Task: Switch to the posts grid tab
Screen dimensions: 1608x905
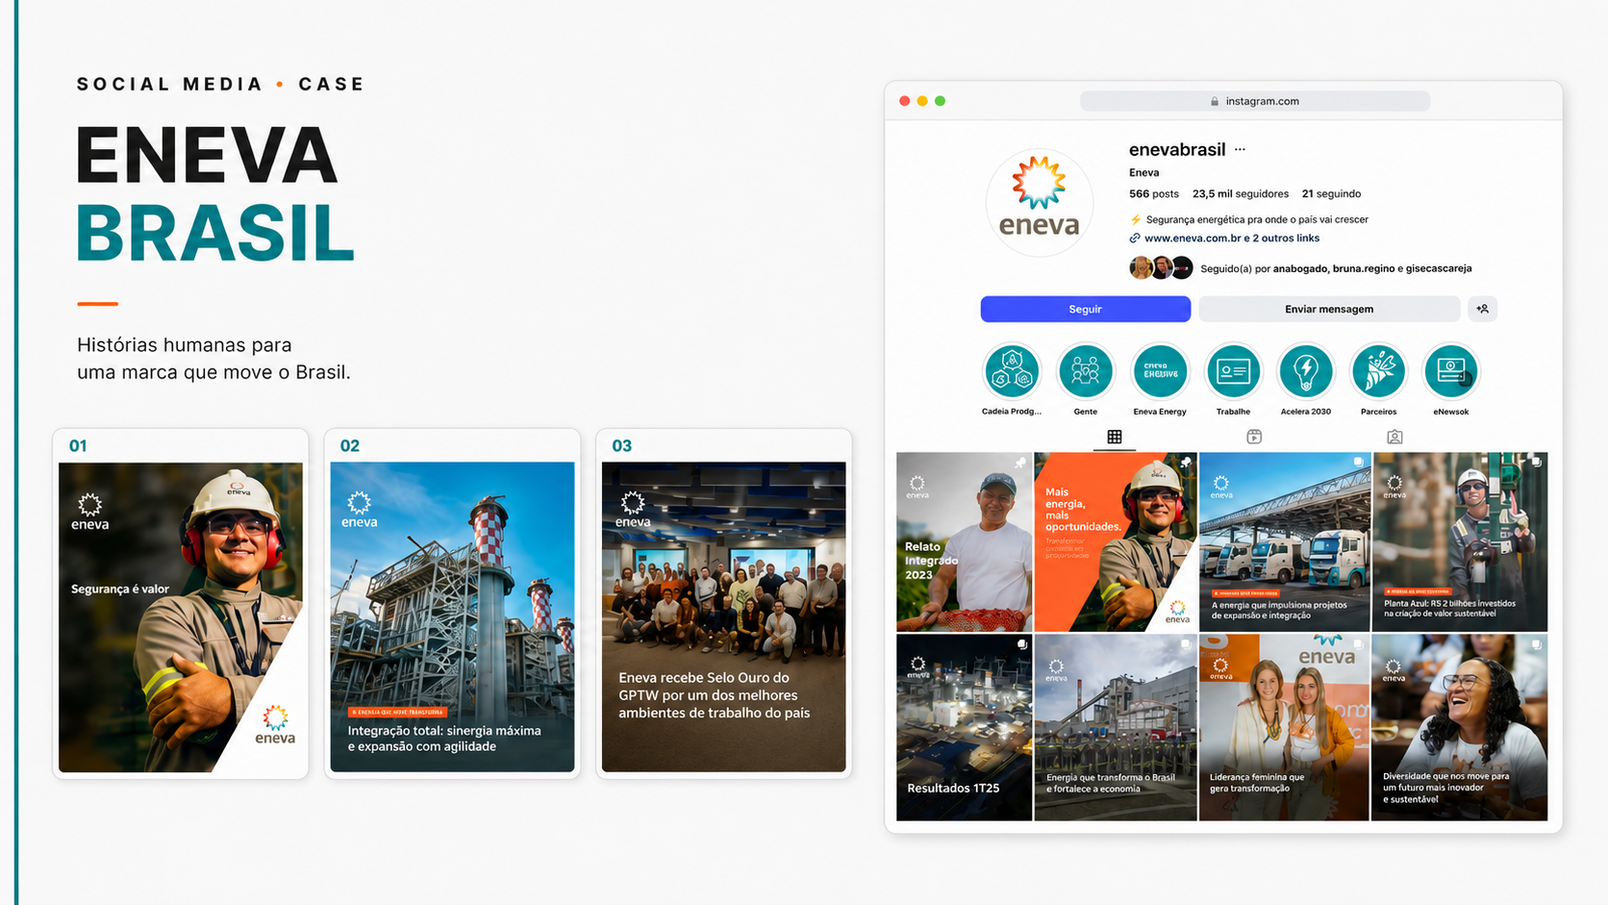Action: (x=1114, y=437)
